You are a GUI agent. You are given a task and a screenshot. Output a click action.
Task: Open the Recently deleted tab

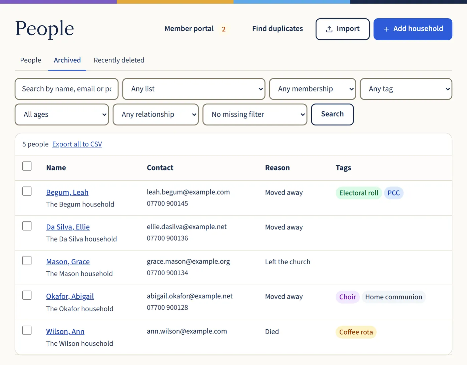(x=119, y=60)
